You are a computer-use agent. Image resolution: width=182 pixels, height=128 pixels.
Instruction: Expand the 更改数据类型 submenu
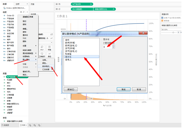pos(28,53)
